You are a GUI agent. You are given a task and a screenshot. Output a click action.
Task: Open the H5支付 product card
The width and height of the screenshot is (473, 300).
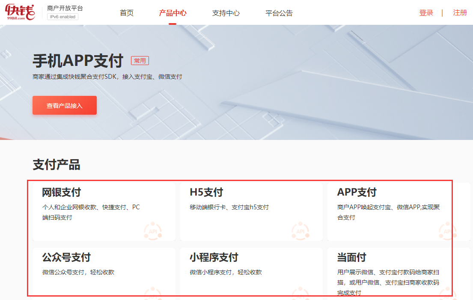click(x=252, y=212)
